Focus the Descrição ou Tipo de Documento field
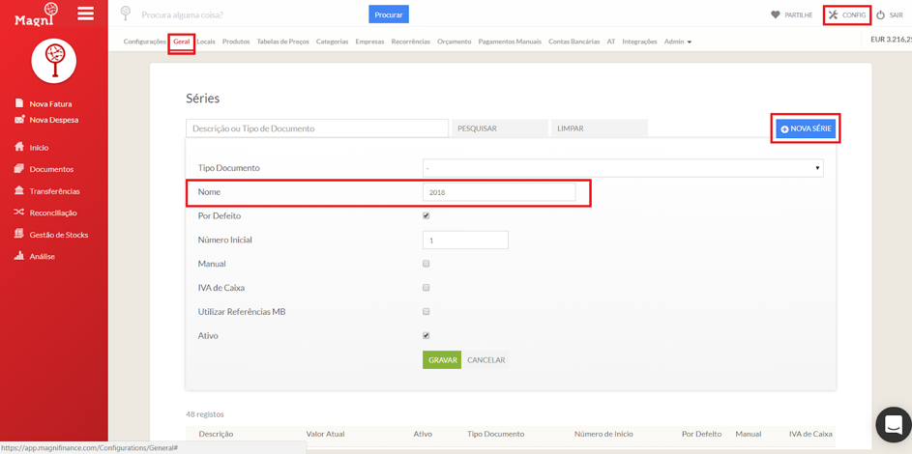Image resolution: width=912 pixels, height=454 pixels. pos(317,128)
